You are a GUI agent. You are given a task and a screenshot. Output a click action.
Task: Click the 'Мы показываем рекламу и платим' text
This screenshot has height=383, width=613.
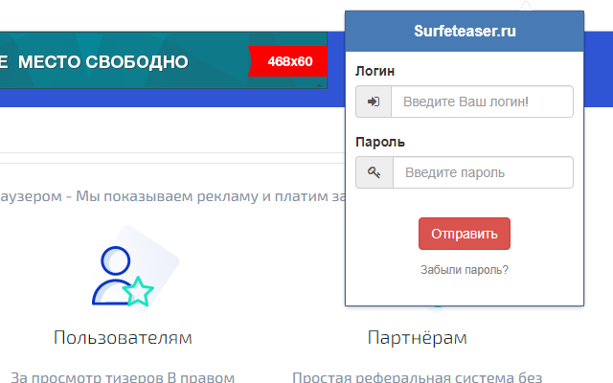[202, 195]
